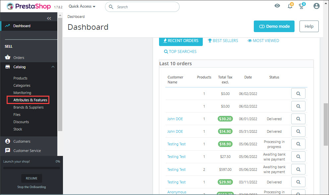The height and width of the screenshot is (195, 329).
Task: Collapse the Catalog submenu
Action: click(52, 67)
